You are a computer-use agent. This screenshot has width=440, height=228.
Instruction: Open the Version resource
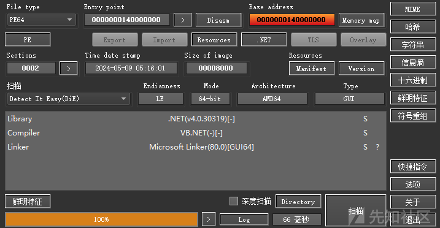click(x=361, y=69)
